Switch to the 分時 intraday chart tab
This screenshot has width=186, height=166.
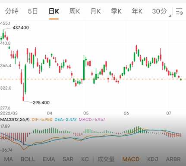12,11
